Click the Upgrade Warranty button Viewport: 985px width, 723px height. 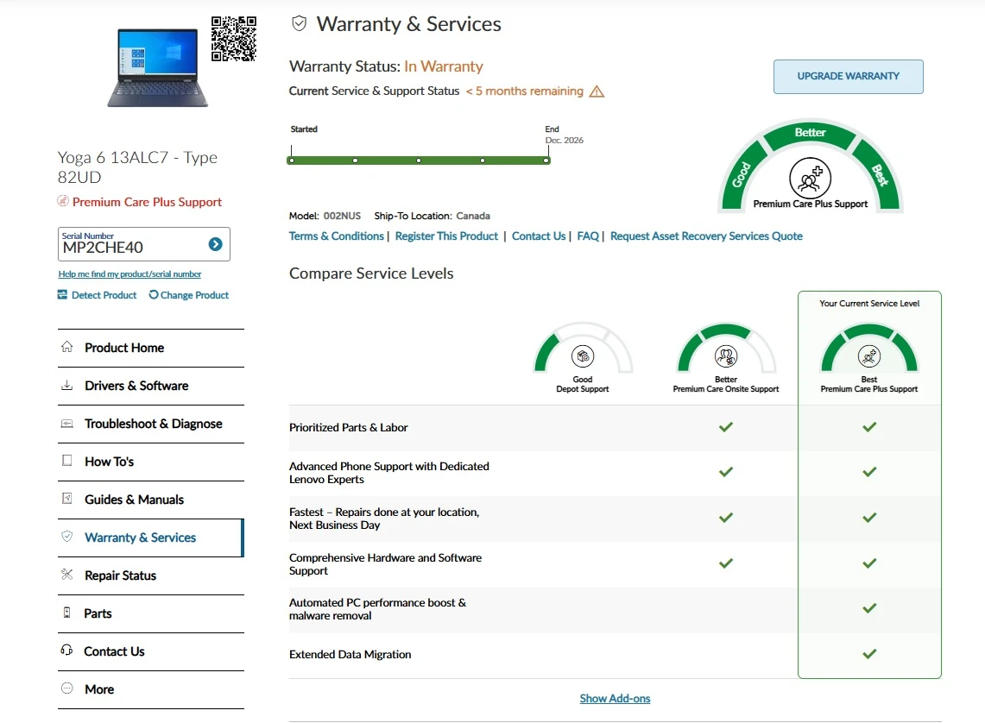click(848, 77)
